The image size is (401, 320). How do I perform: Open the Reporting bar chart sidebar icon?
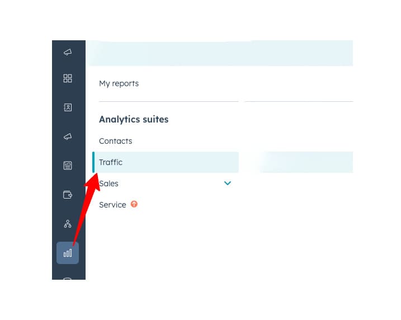(x=68, y=253)
